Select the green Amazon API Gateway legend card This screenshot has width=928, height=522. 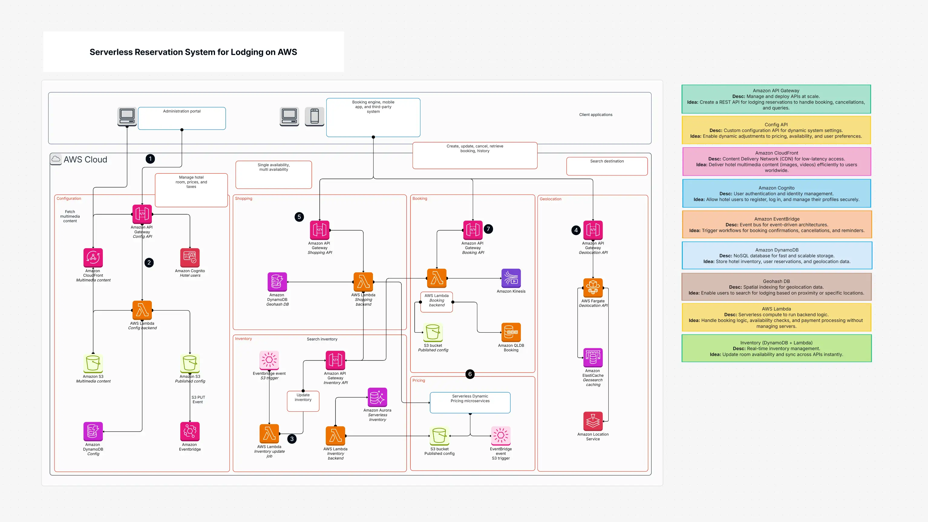coord(776,99)
